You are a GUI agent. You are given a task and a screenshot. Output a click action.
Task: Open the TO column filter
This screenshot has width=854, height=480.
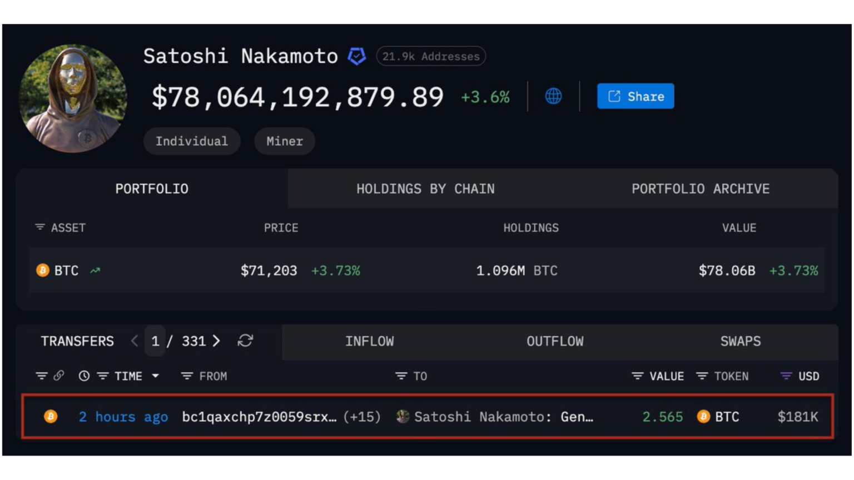[x=401, y=376]
